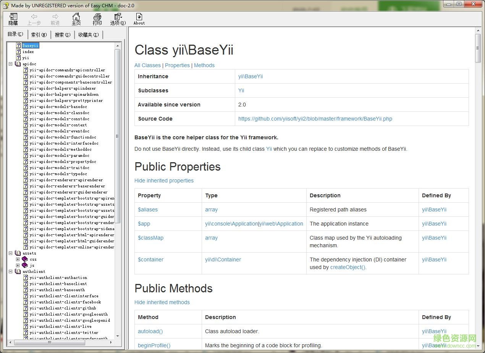Open the $app property link
The height and width of the screenshot is (353, 485).
[144, 224]
